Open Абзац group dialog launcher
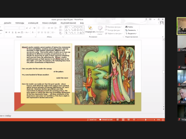 coord(63,37)
